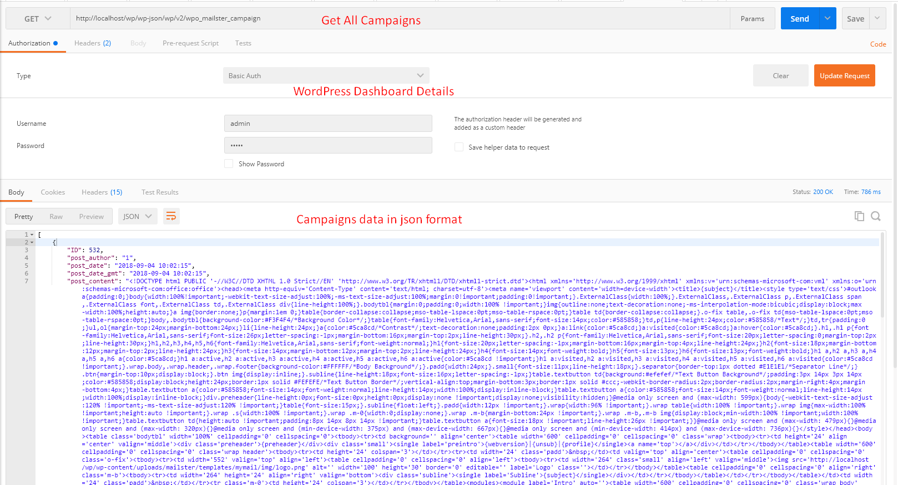Image resolution: width=898 pixels, height=485 pixels.
Task: Open request Headers (2) tab
Action: click(x=93, y=43)
